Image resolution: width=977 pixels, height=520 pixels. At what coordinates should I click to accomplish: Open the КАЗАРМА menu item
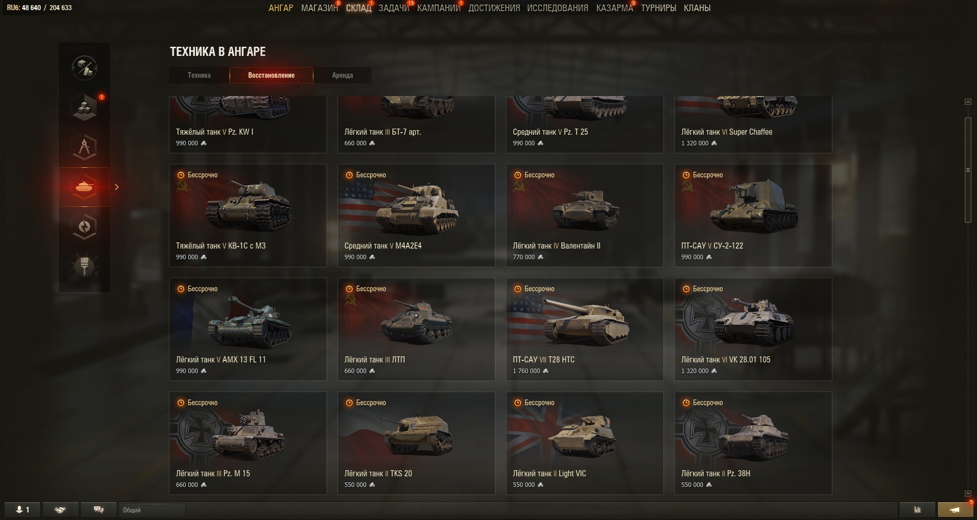(x=615, y=8)
